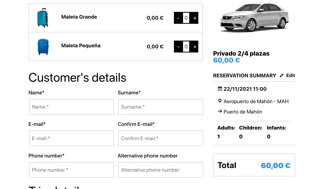Decrease Maleta Pequeña quantity with minus

coord(178,47)
